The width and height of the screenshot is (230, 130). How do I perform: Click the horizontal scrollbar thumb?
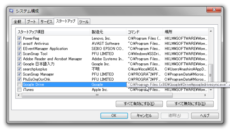click(97, 95)
